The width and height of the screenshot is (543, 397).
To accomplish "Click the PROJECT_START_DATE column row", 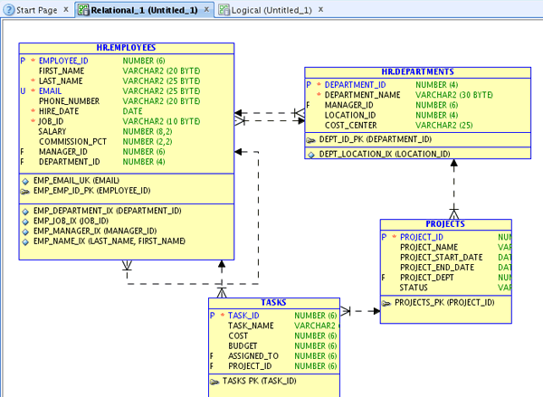I will [x=442, y=257].
